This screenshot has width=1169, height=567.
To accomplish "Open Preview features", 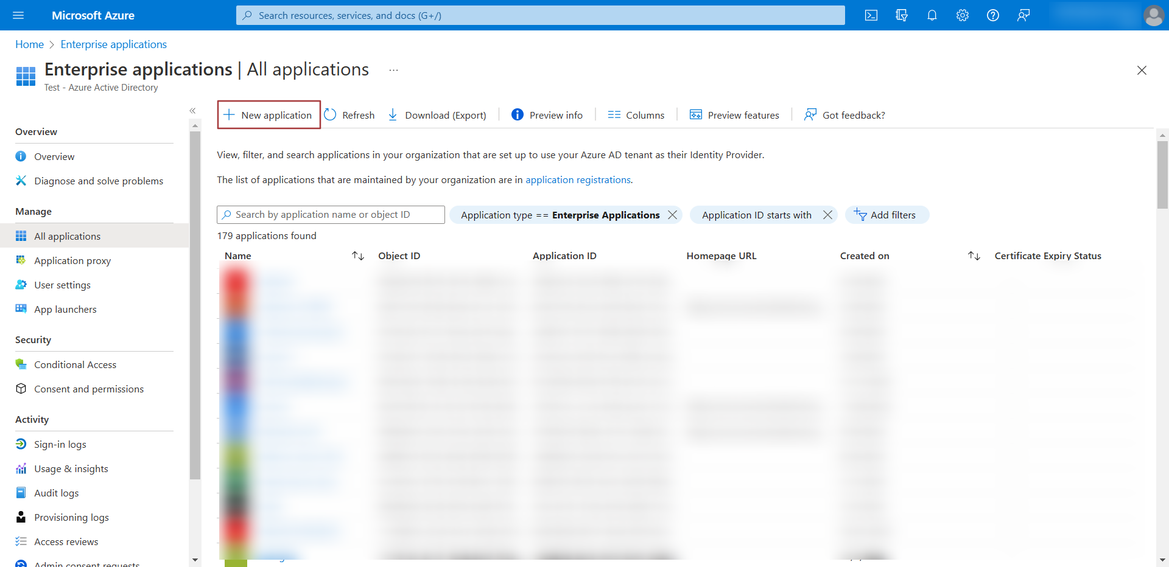I will point(734,115).
